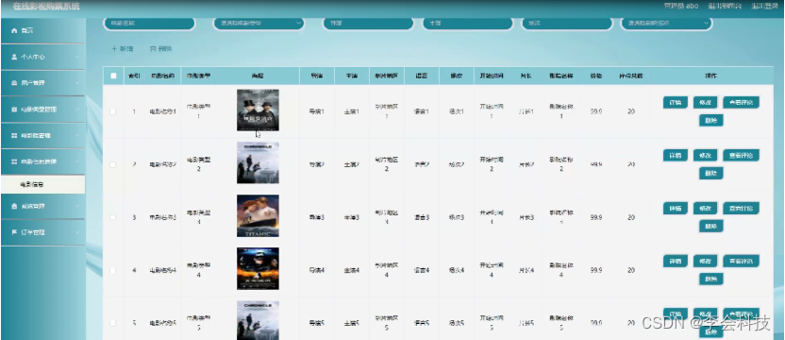This screenshot has height=340, width=785.
Task: Click the row 删除 button for 电影名称2
Action: tap(710, 174)
